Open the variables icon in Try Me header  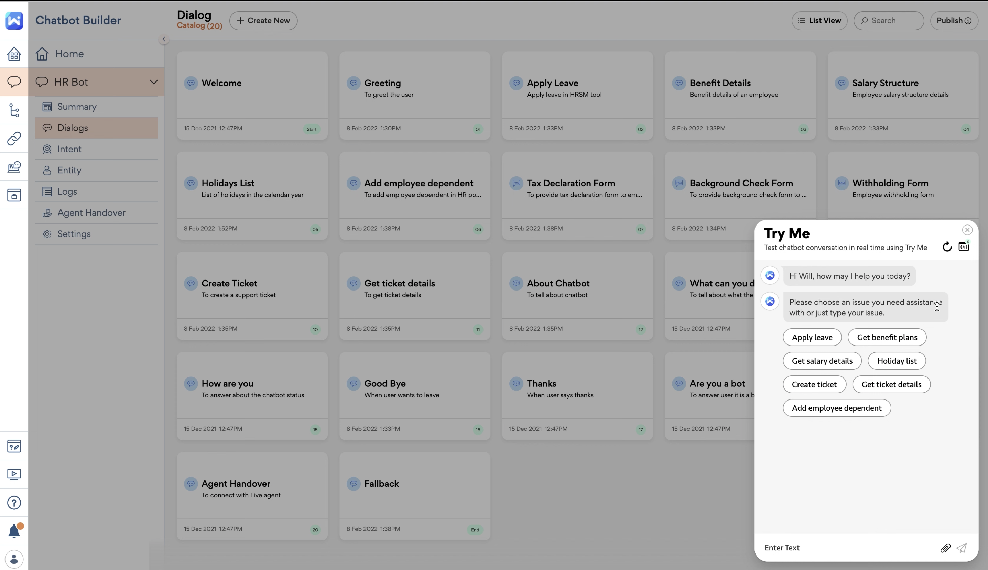point(964,246)
